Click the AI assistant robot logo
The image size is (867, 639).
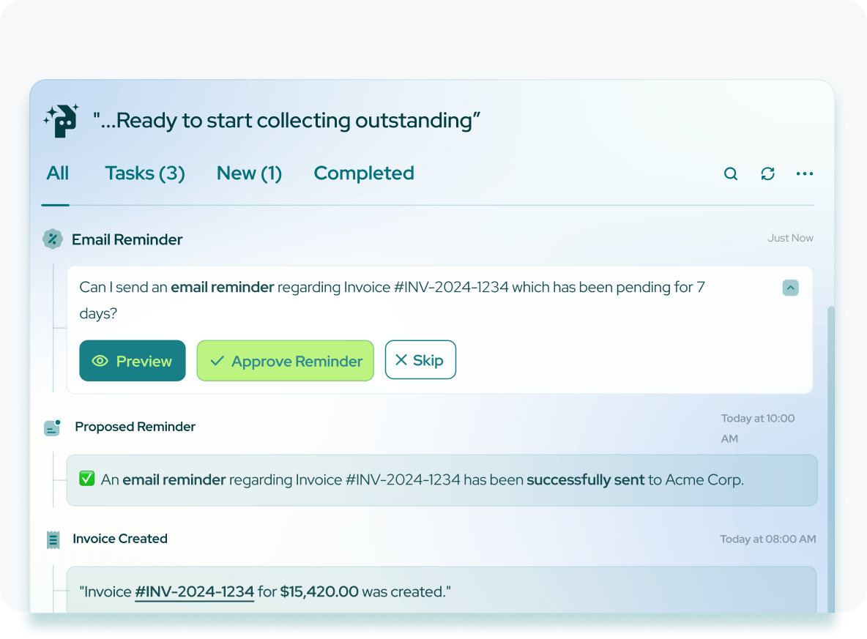coord(62,121)
